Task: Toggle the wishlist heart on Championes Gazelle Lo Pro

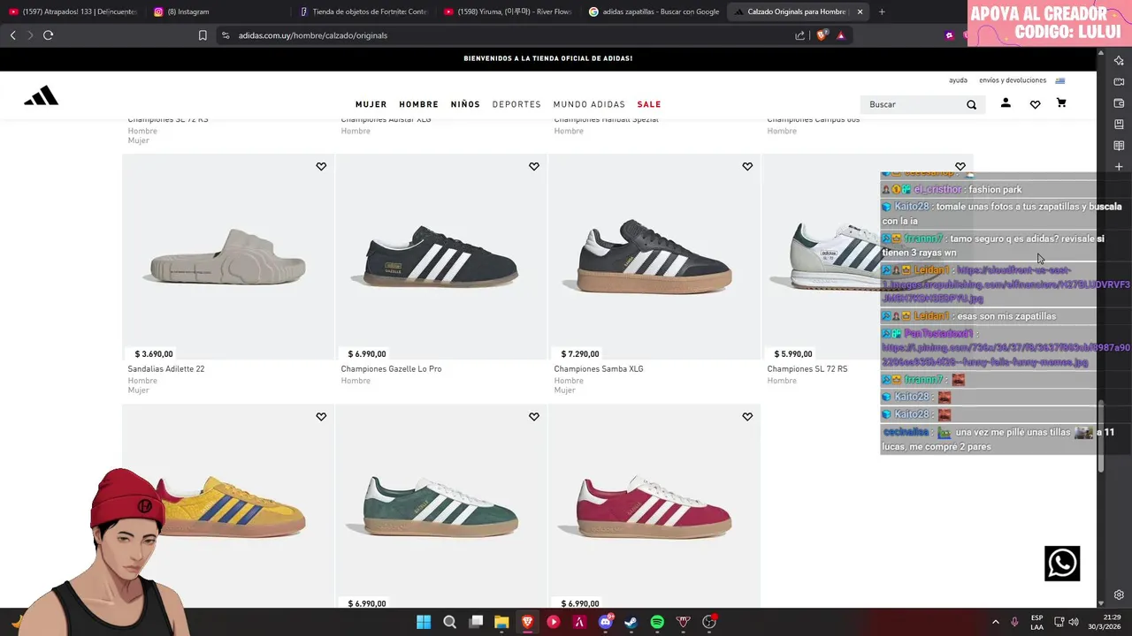Action: (534, 167)
